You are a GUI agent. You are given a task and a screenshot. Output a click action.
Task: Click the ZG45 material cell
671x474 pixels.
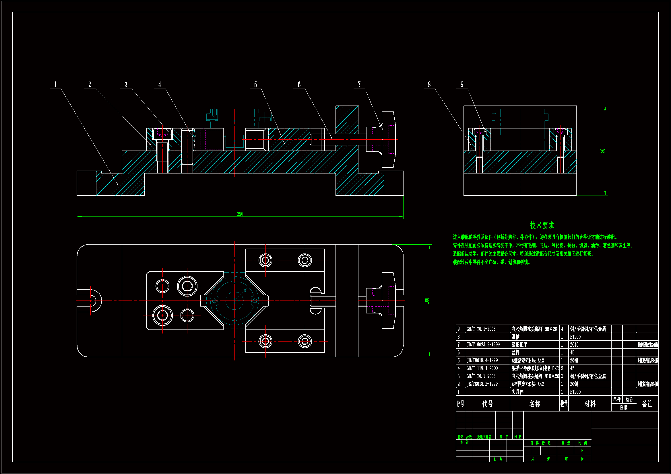(x=574, y=345)
